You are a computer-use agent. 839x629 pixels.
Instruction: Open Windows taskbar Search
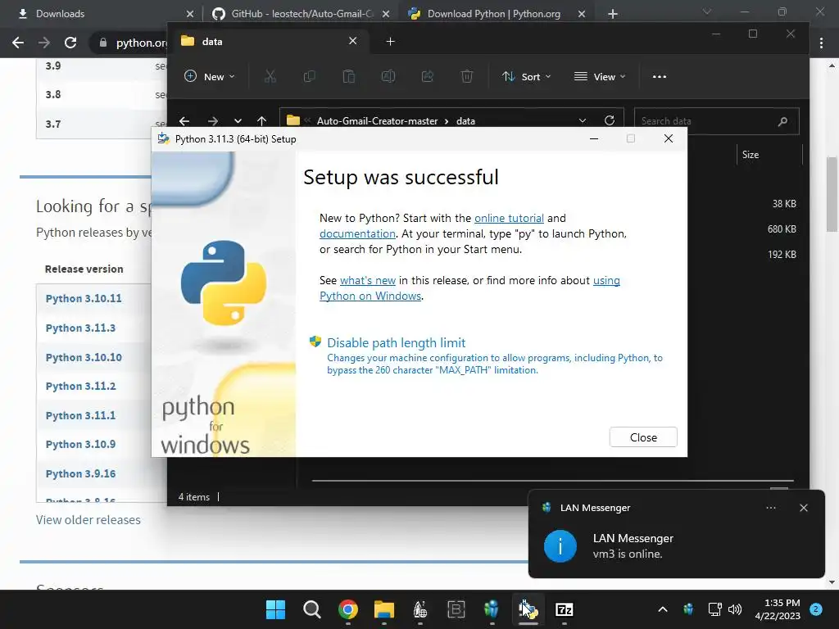pyautogui.click(x=312, y=609)
